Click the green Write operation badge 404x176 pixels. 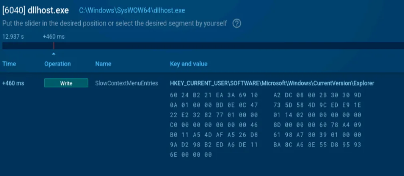66,83
